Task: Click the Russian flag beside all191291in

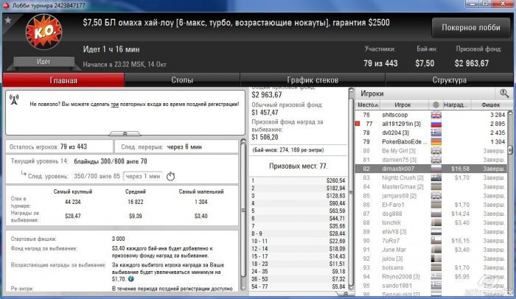Action: (436, 124)
